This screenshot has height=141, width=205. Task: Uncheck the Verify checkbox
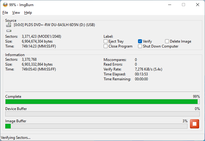click(140, 41)
